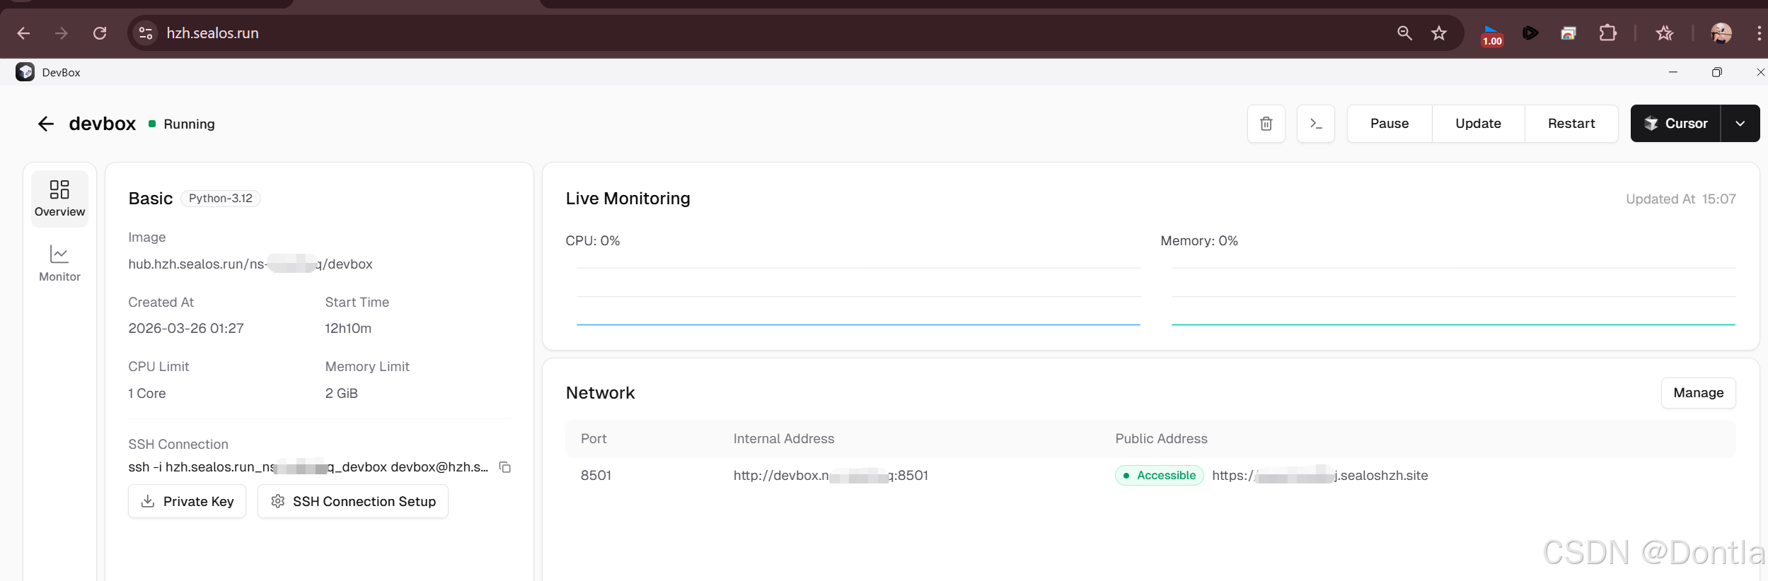
Task: Open the browser profile avatar
Action: point(1721,33)
